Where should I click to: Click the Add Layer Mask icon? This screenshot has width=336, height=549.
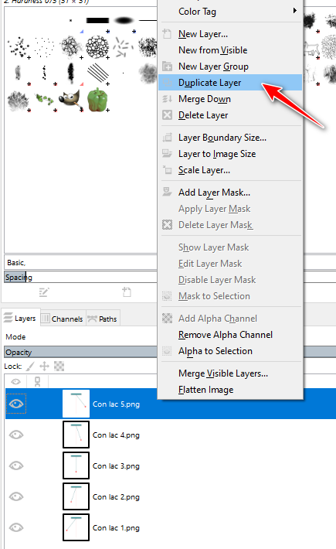coord(167,192)
